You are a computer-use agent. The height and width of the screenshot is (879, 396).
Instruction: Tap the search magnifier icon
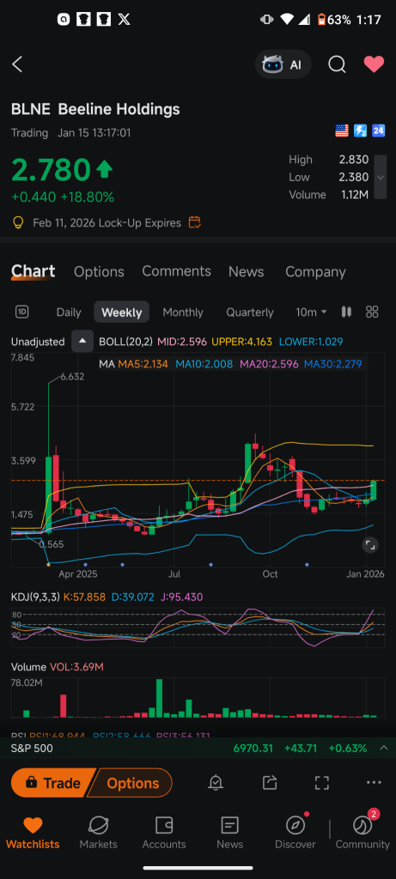click(x=337, y=64)
